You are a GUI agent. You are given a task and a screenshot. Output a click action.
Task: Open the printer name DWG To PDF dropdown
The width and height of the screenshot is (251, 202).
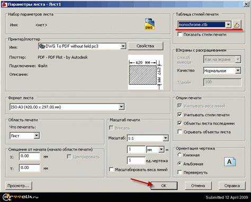click(x=123, y=47)
